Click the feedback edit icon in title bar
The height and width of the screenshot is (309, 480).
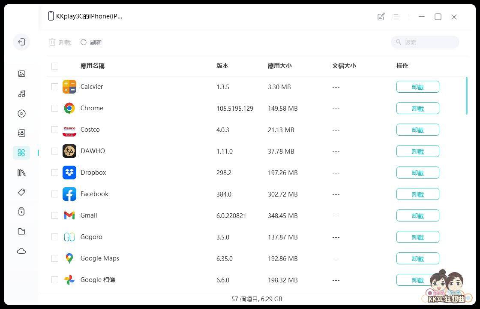[381, 17]
